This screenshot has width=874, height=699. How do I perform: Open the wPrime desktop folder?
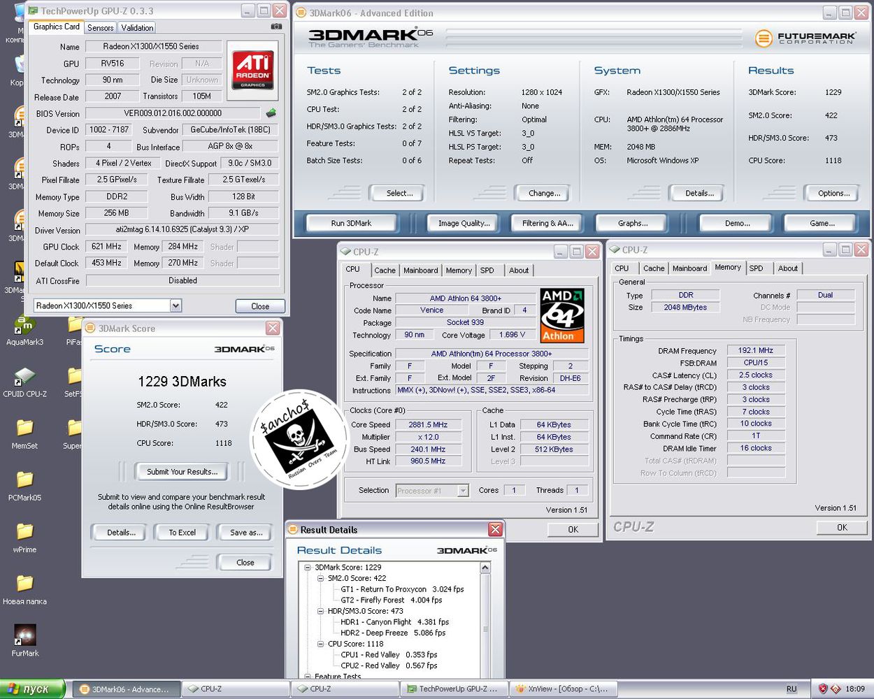point(25,538)
